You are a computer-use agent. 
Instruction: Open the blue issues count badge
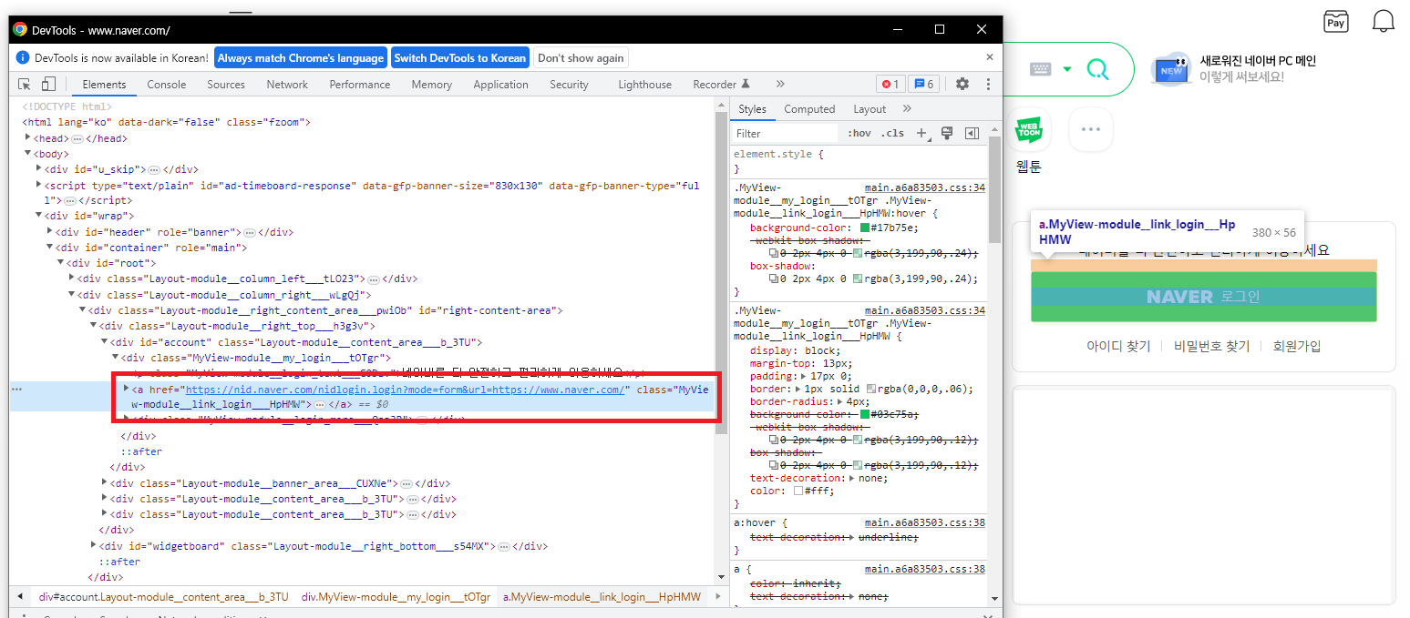(923, 84)
